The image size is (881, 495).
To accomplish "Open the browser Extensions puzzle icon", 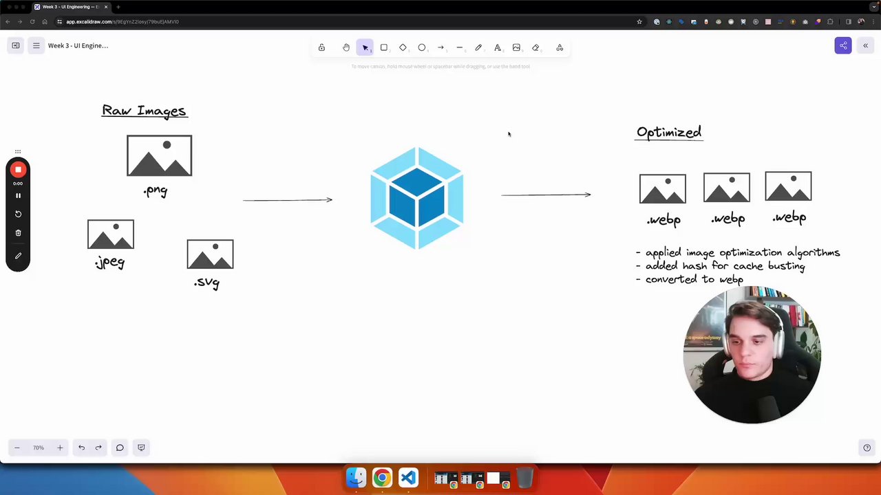I will pyautogui.click(x=830, y=21).
